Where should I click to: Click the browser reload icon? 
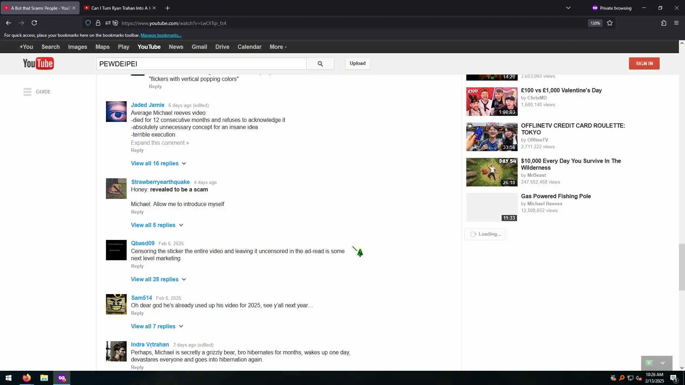[x=34, y=23]
